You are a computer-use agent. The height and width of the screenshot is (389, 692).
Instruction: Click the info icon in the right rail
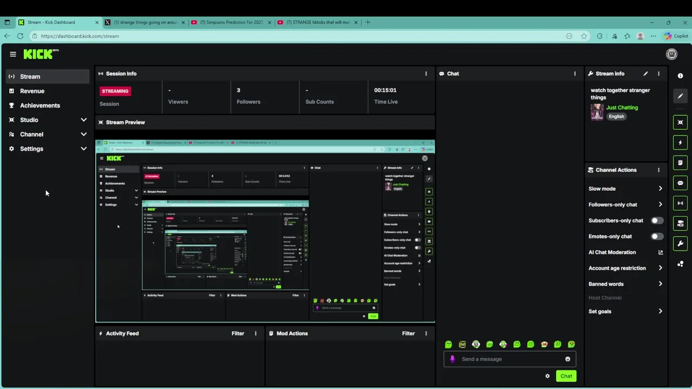tap(680, 76)
